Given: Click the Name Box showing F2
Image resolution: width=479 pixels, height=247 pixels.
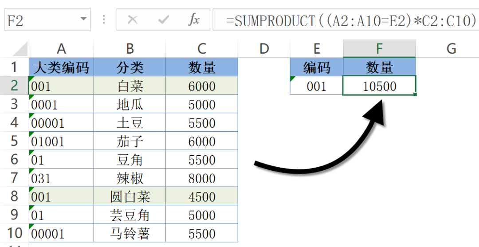Looking at the screenshot, I should (x=47, y=20).
